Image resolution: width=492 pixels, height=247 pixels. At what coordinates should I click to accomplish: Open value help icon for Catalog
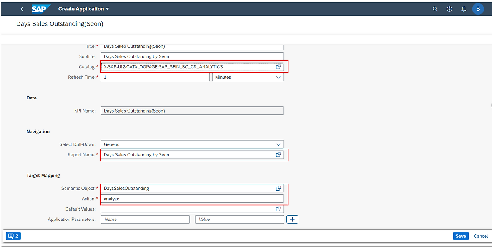279,67
